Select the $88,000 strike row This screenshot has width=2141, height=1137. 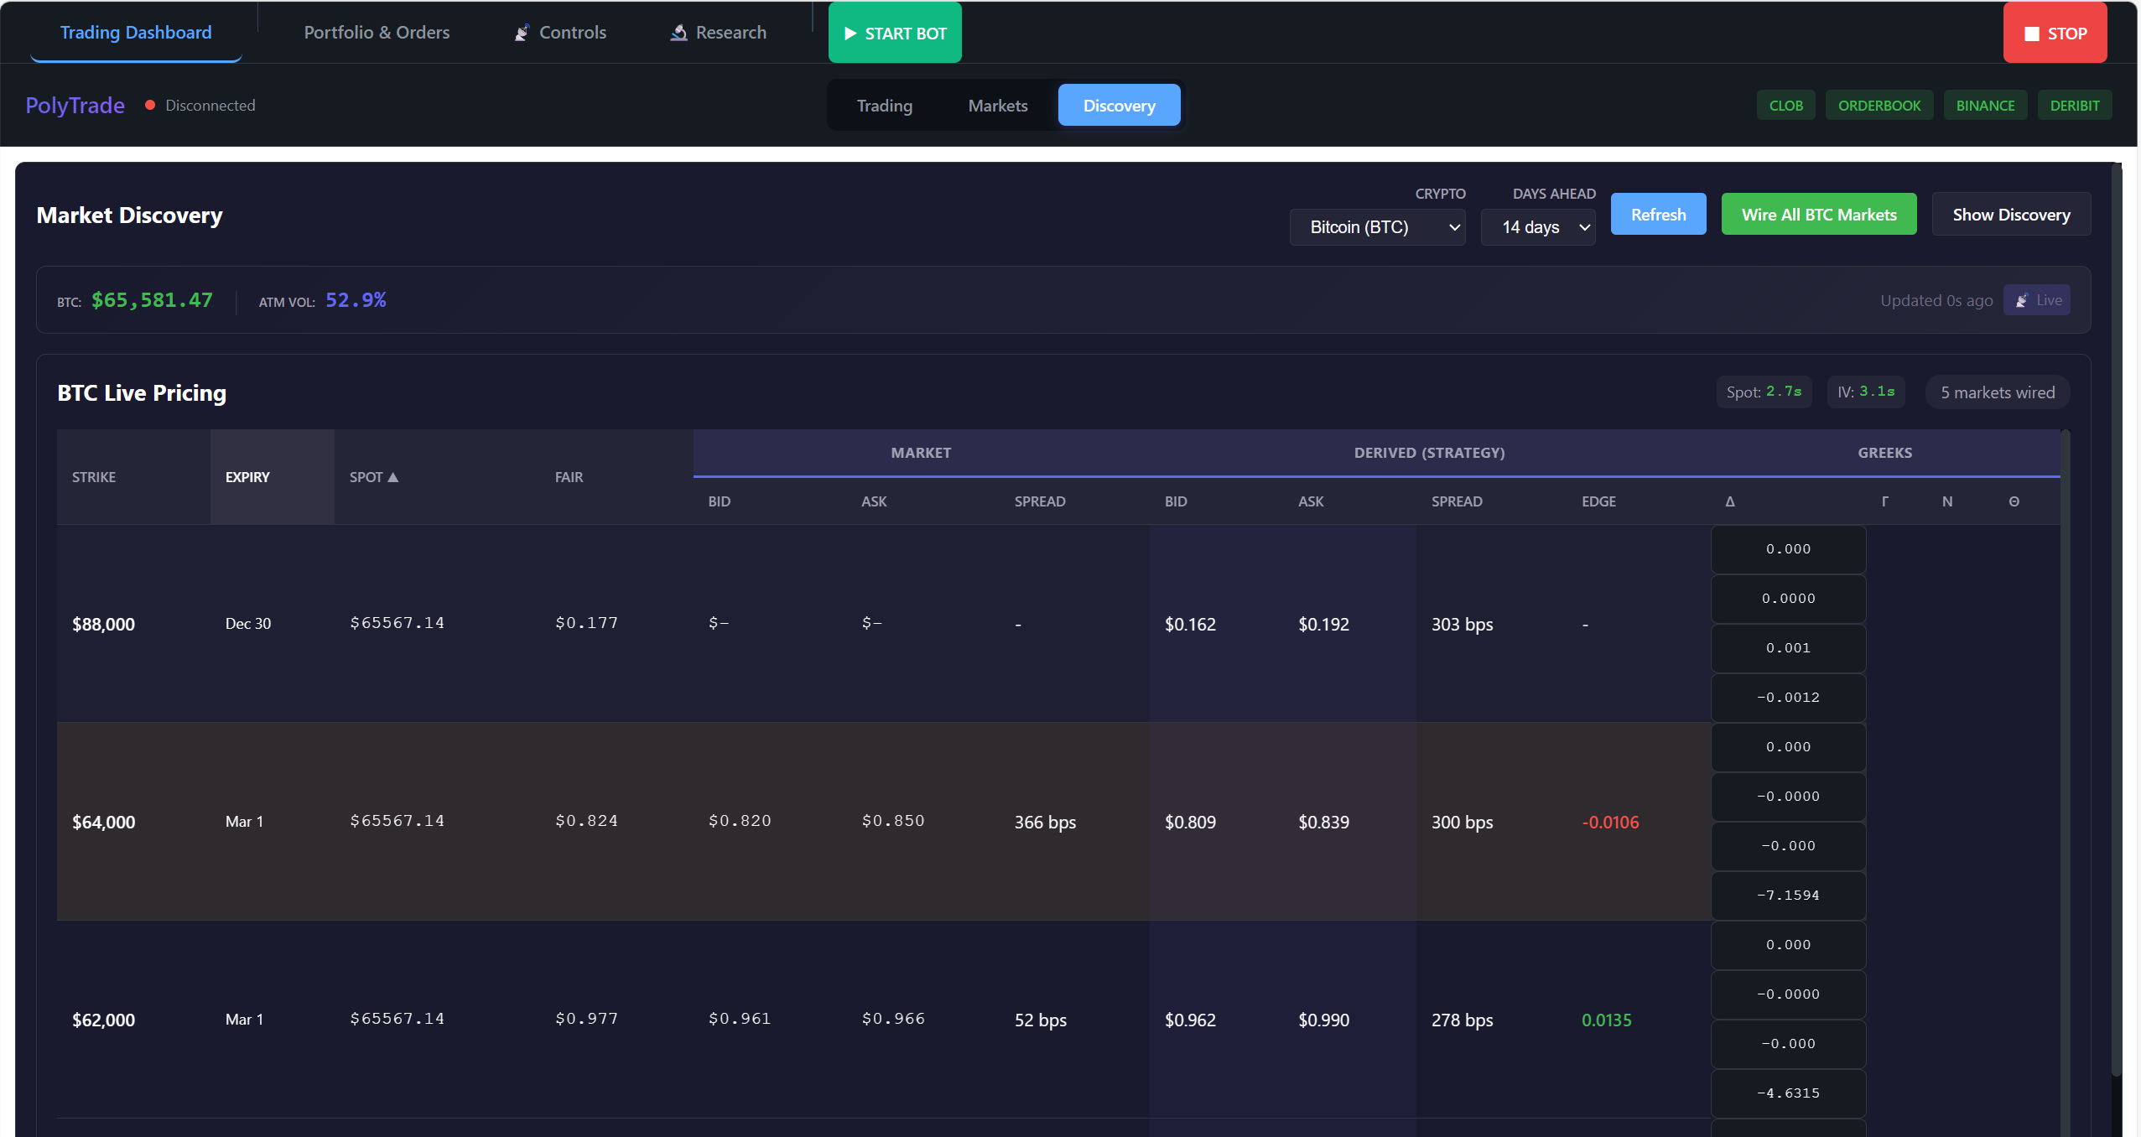coord(1058,624)
